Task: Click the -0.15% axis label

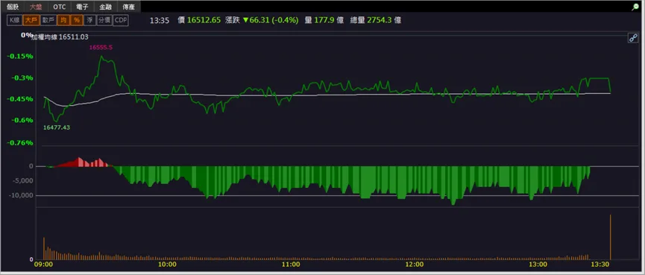Action: coord(21,57)
